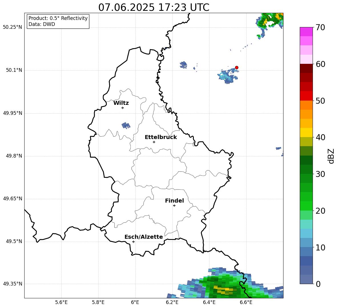Click the Wiltz station cross marker
Image resolution: width=338 pixels, height=308 pixels.
click(123, 108)
